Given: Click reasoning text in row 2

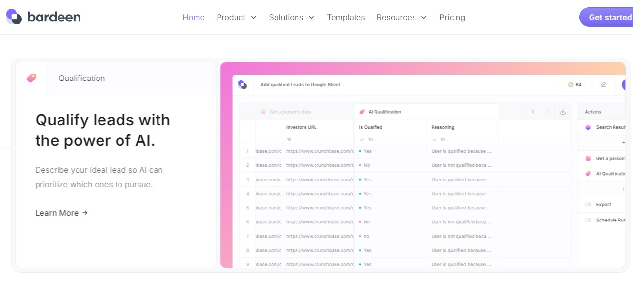Looking at the screenshot, I should (461, 165).
